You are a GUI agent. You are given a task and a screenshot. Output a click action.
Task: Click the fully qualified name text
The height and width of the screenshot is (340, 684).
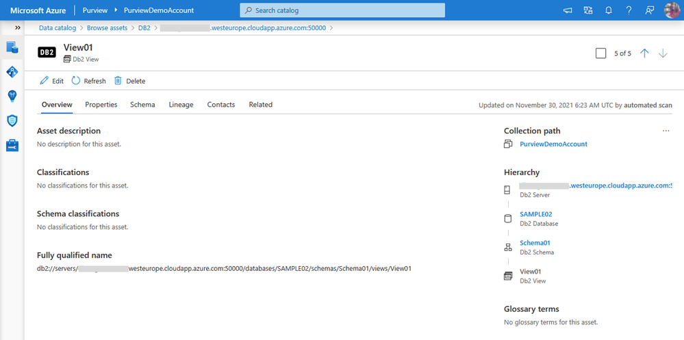224,269
